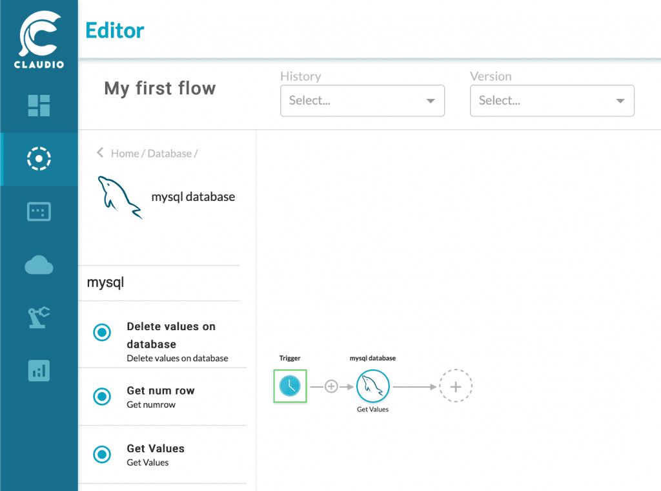Select the mysql database Get Values node
Image resolution: width=661 pixels, height=491 pixels.
tap(372, 386)
